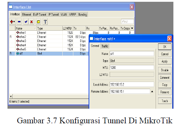The height and width of the screenshot is (129, 183).
Task: Click the horizontal scrollbar left arrow
Action: pyautogui.click(x=11, y=96)
